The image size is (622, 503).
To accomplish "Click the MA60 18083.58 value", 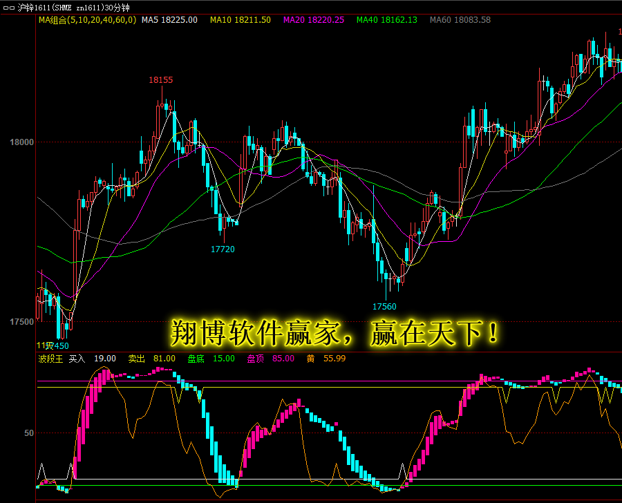I will pos(460,20).
